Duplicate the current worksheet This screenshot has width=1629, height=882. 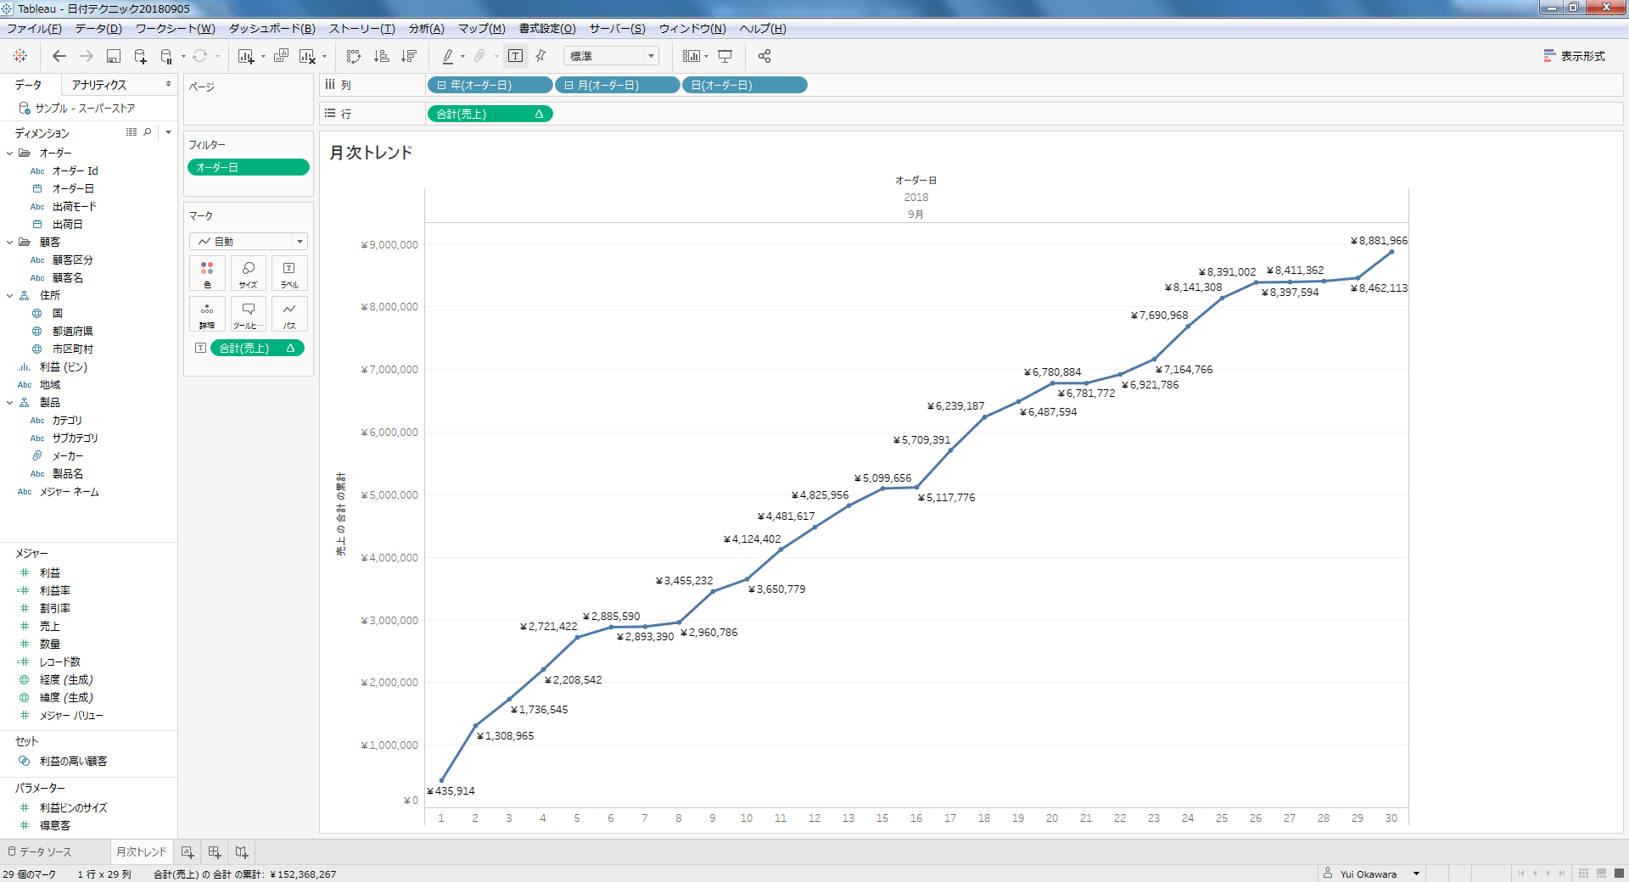(x=282, y=56)
